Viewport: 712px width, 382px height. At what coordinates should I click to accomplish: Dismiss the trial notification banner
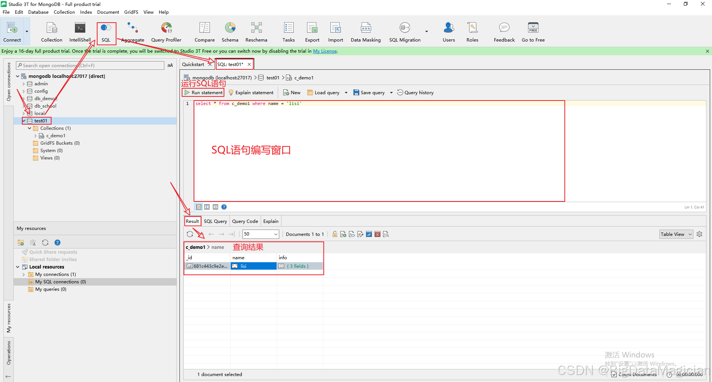708,51
